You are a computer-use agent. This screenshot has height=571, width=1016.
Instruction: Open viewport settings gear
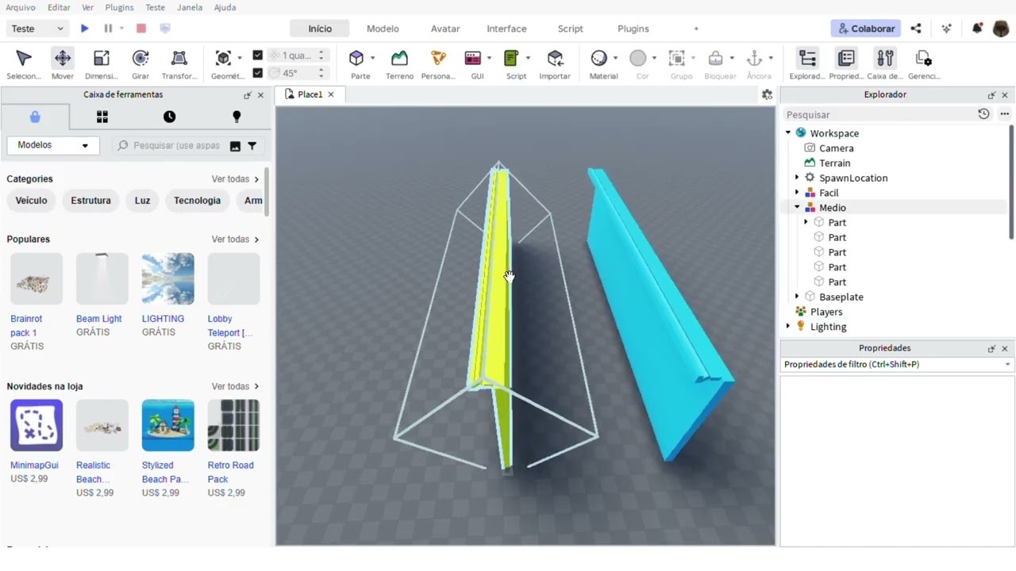[767, 94]
